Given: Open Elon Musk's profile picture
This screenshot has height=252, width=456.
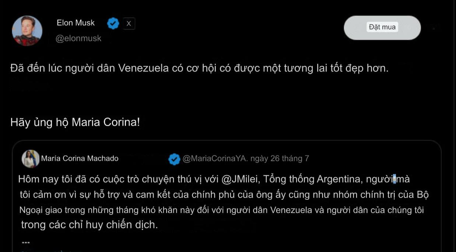Looking at the screenshot, I should click(x=27, y=31).
